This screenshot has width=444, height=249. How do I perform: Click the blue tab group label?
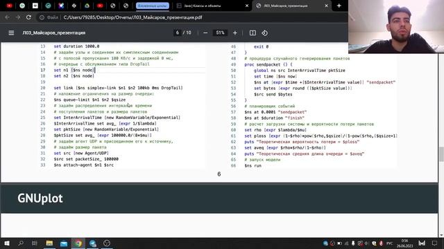[x=153, y=6]
